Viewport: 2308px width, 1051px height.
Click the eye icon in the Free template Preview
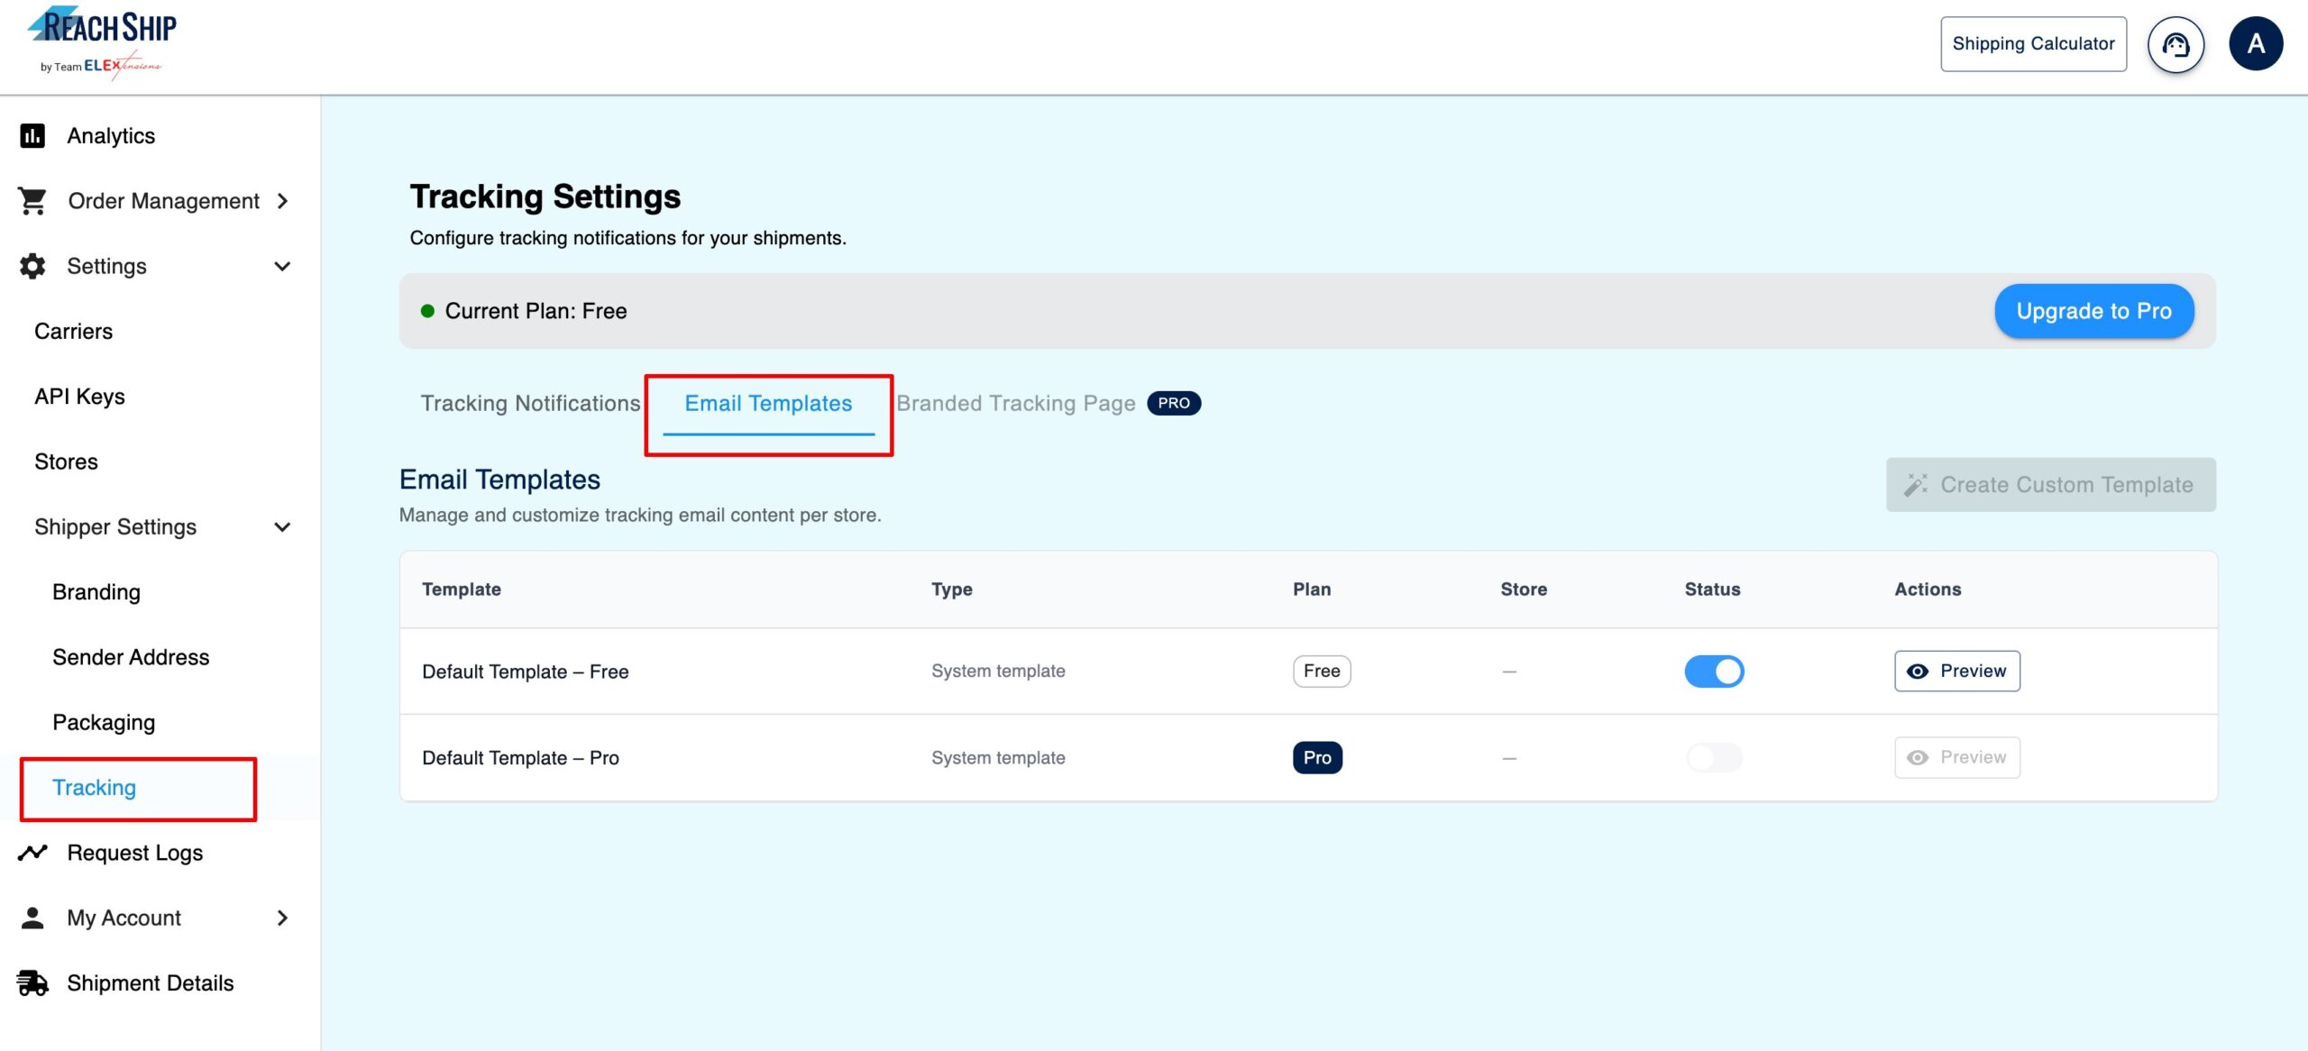click(x=1918, y=672)
